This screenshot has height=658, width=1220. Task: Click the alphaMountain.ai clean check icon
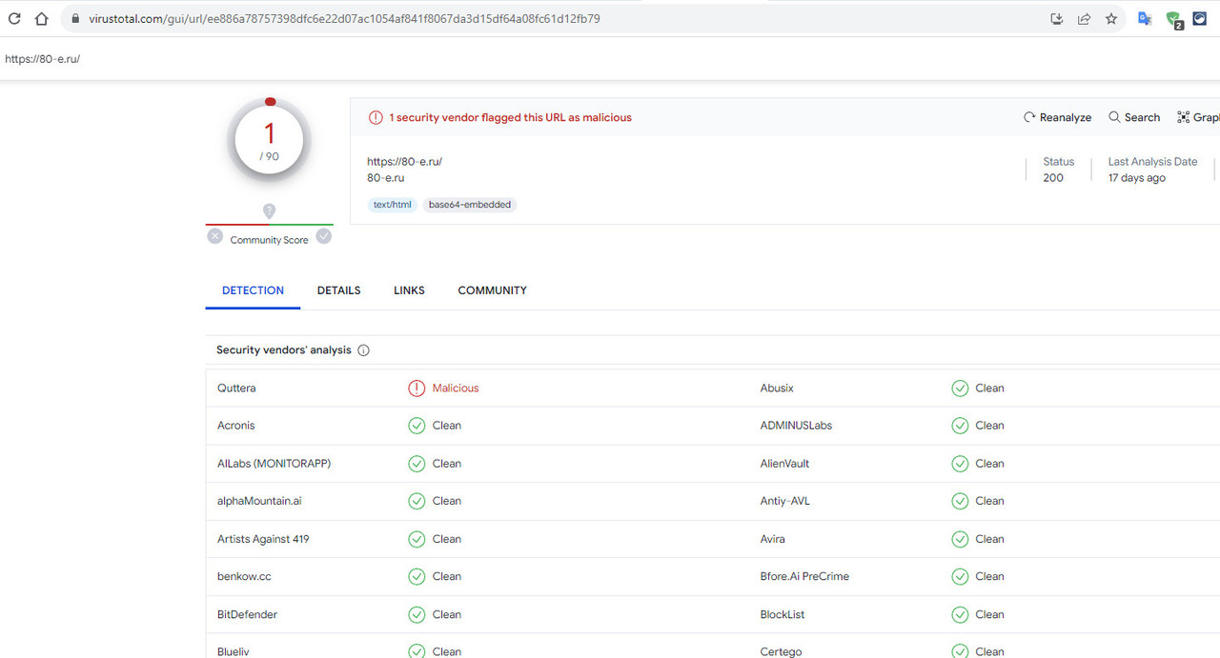coord(417,501)
